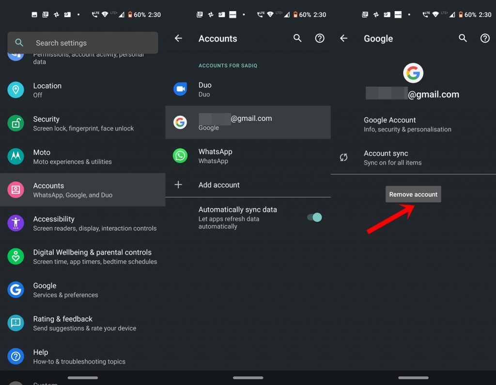
Task: Toggle Automatically sync data switch
Action: click(315, 217)
